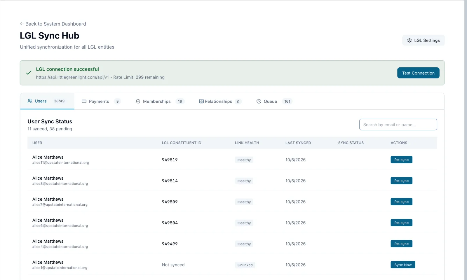Screen dimensions: 467x280
Task: Click the LINK HEALTH column header
Action: 247,143
